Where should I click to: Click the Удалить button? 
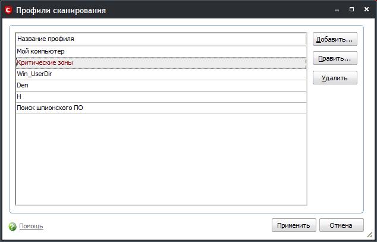[x=335, y=78]
